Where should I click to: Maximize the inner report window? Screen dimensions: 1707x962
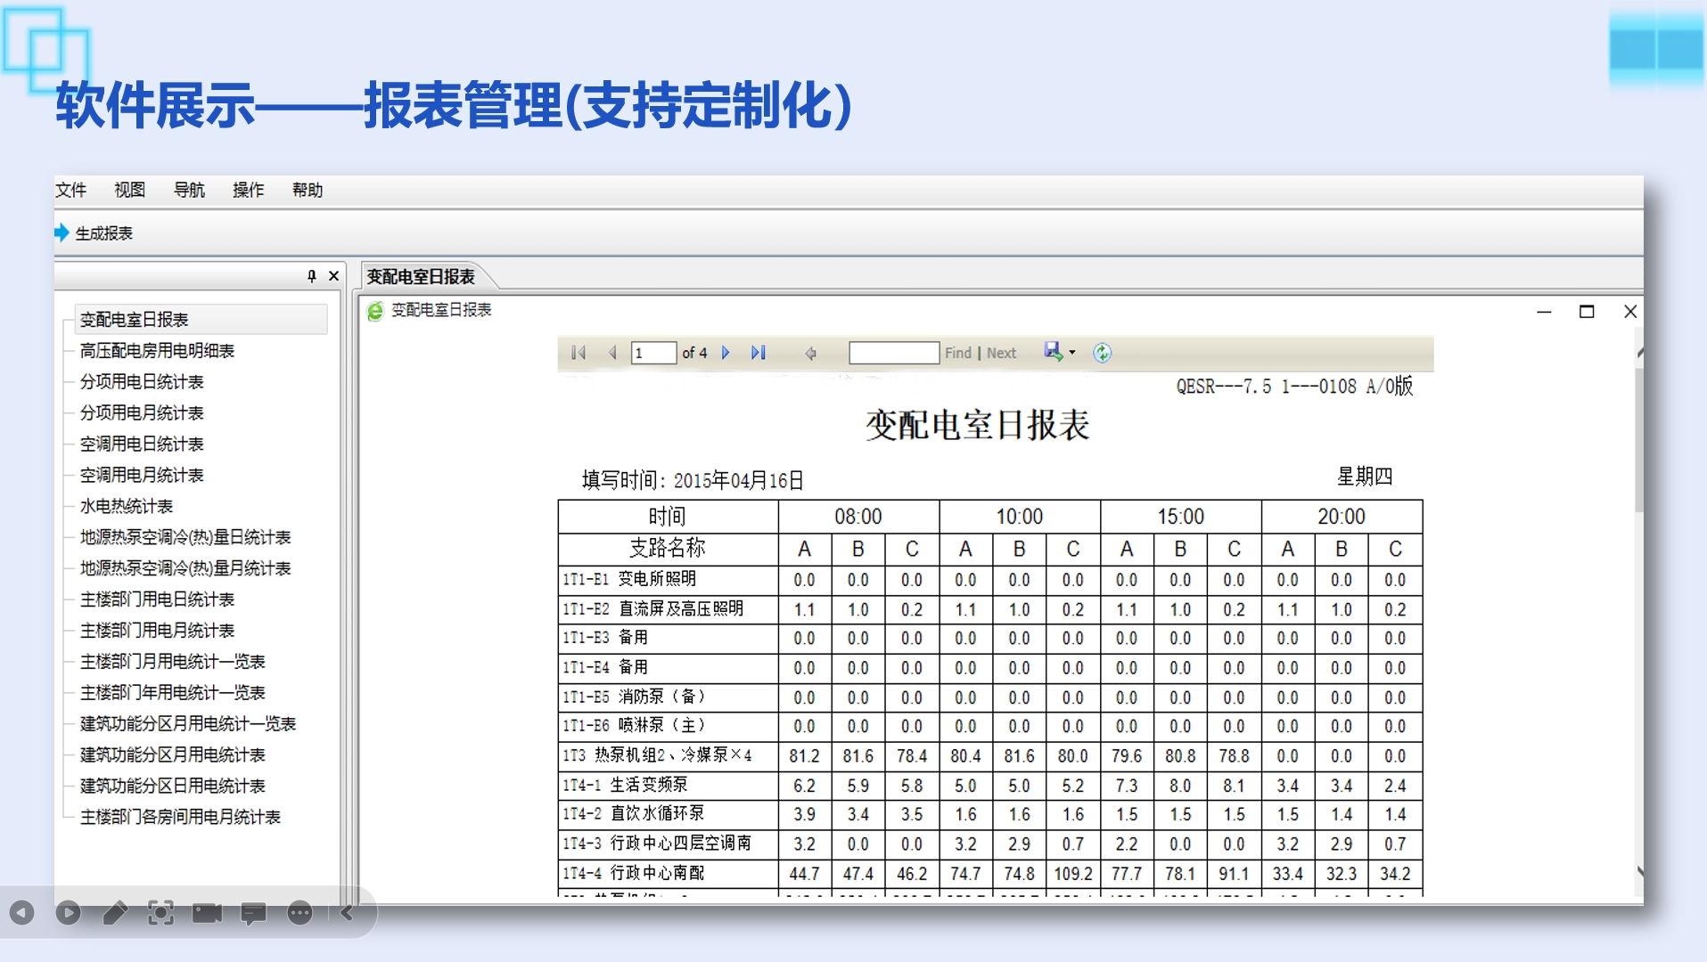click(x=1587, y=312)
